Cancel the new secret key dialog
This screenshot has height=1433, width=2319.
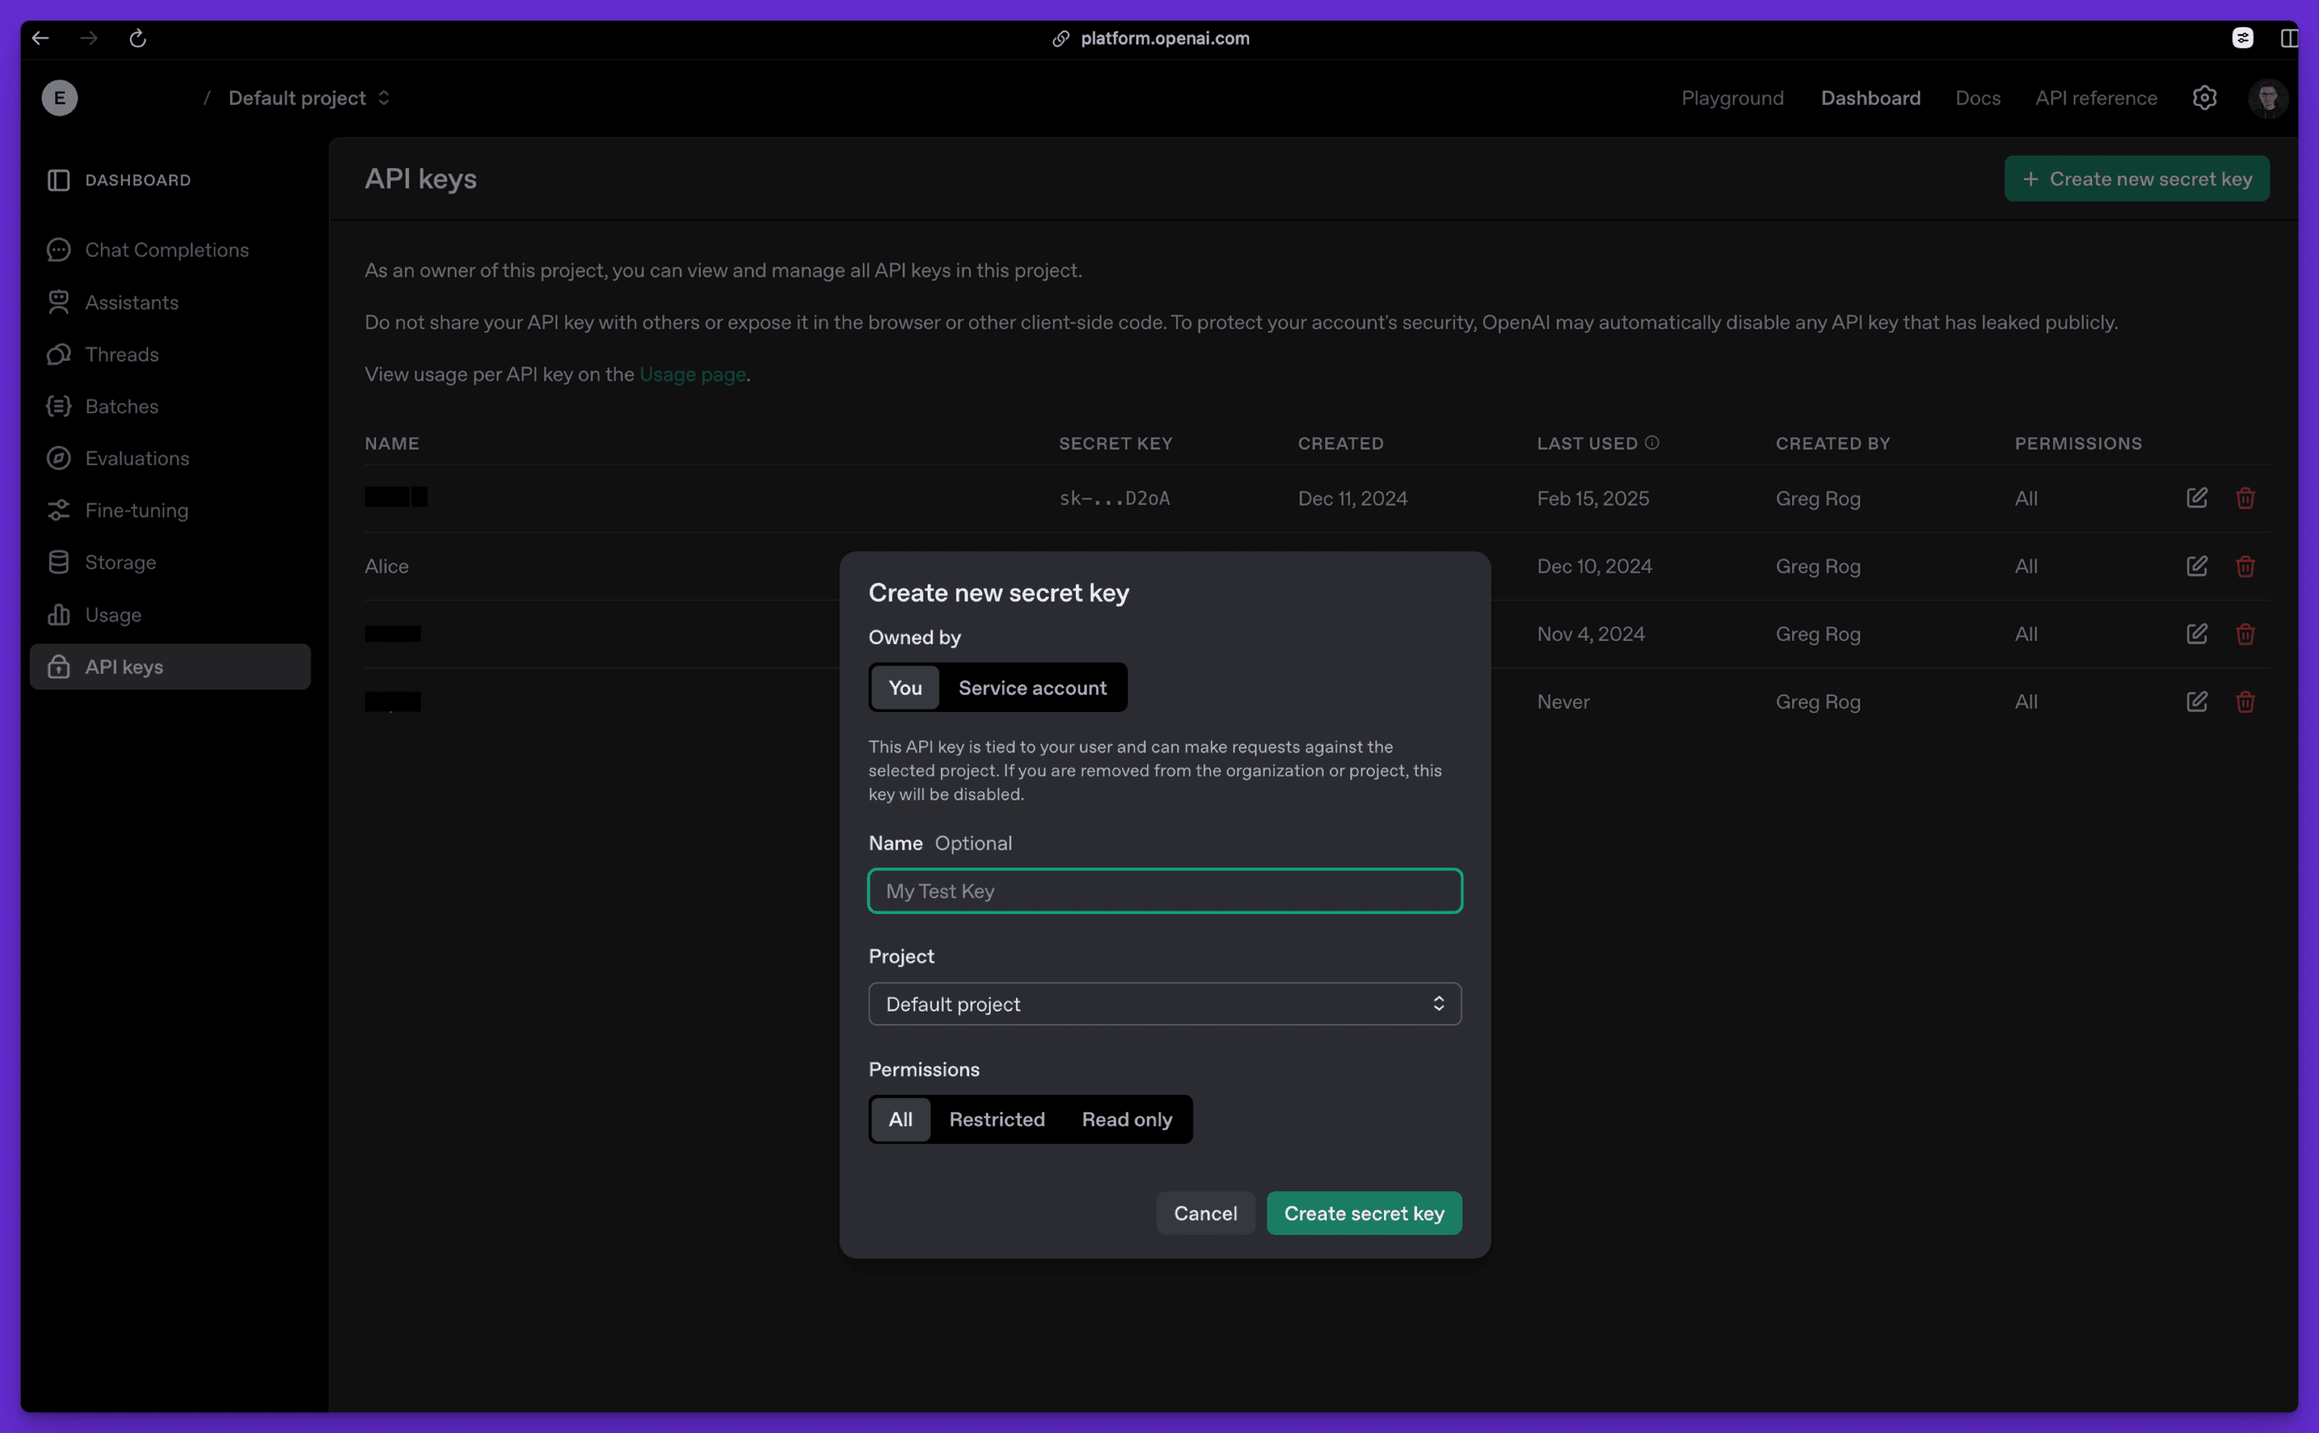click(x=1205, y=1213)
